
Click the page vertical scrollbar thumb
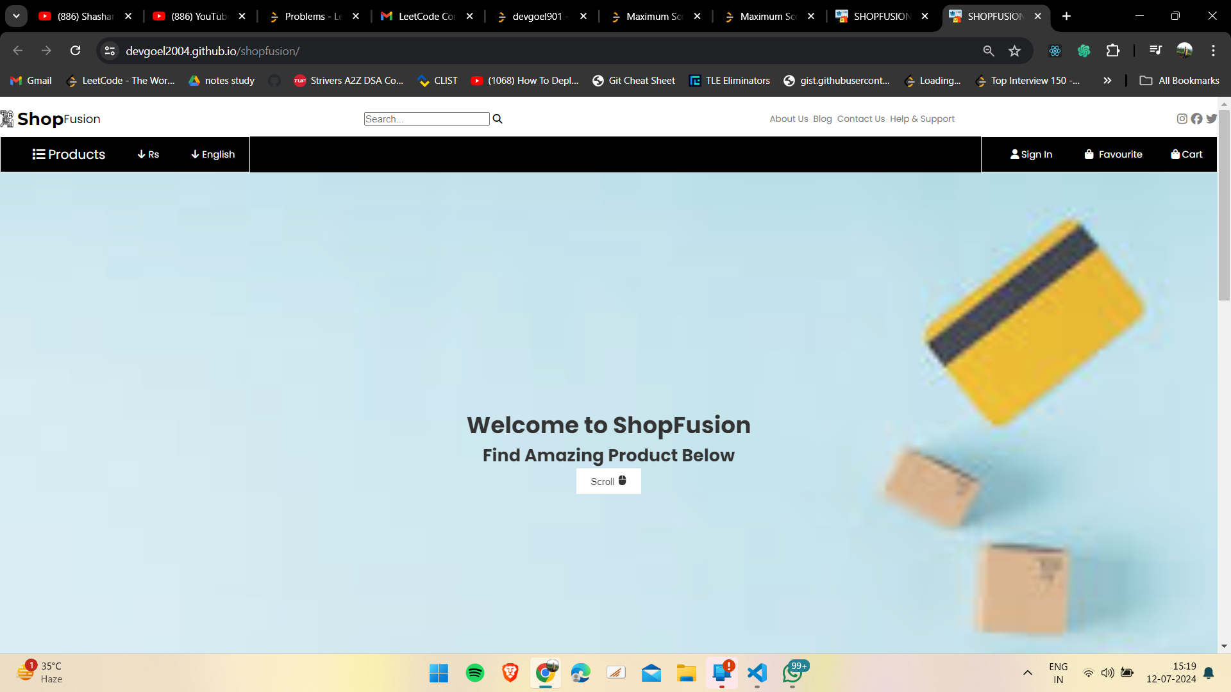point(1224,205)
